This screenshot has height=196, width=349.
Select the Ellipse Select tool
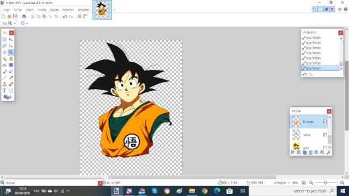tap(4, 53)
